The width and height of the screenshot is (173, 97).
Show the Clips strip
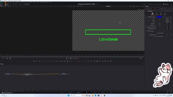pos(21,4)
